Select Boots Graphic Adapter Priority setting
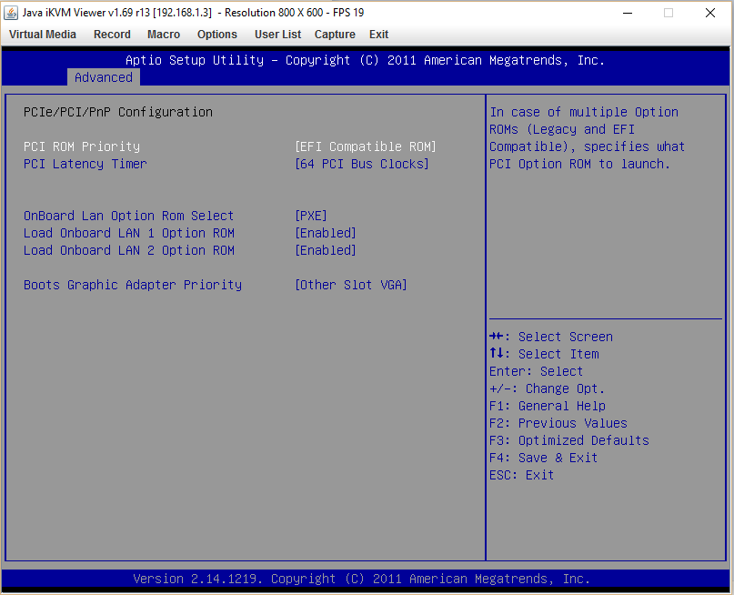 [x=133, y=285]
